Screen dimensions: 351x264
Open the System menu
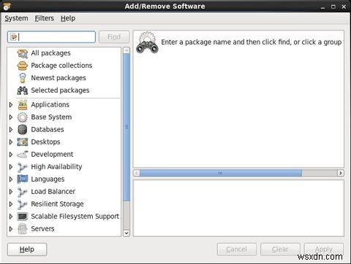coord(16,18)
